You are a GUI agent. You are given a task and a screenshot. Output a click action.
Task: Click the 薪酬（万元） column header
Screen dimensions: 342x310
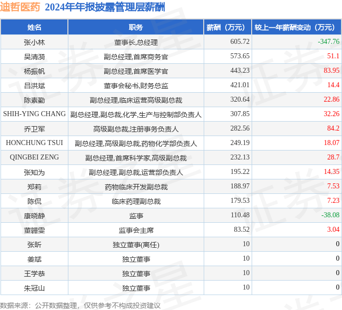228,27
